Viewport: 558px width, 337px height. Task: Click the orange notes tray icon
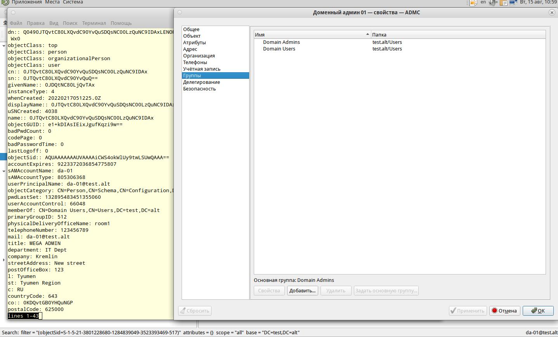pos(473,2)
